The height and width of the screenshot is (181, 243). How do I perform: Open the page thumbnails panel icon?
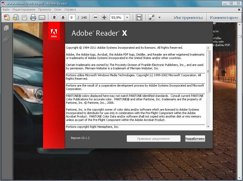(x=6, y=28)
